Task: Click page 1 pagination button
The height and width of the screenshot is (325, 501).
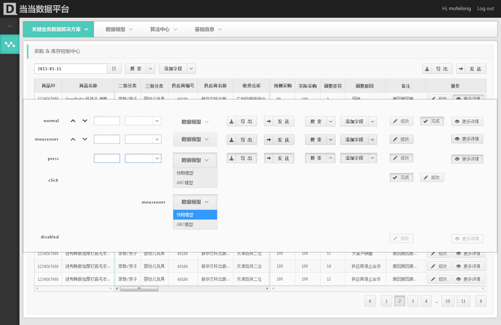Action: point(387,301)
